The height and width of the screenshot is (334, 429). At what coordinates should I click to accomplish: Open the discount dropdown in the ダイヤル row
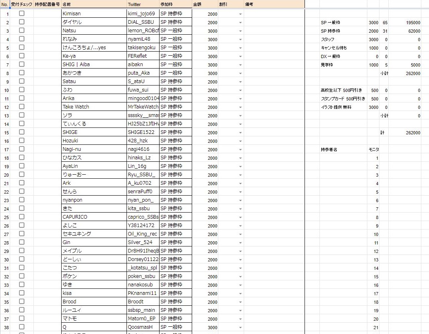240,23
